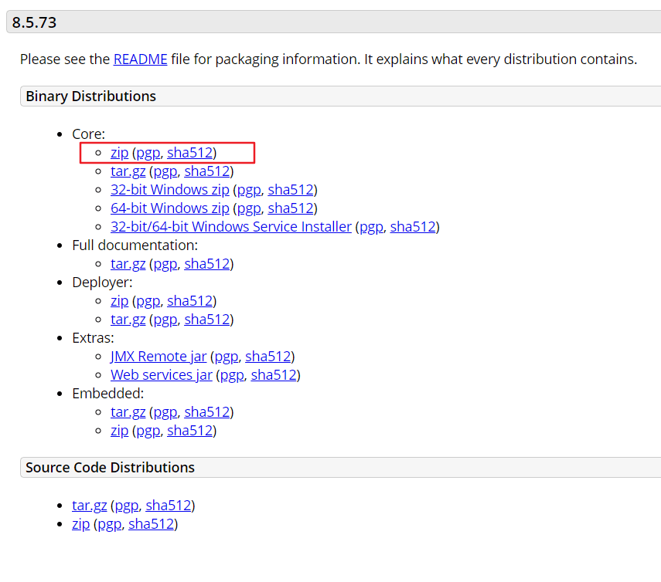Open the README file link
This screenshot has height=582, width=661.
tap(140, 59)
